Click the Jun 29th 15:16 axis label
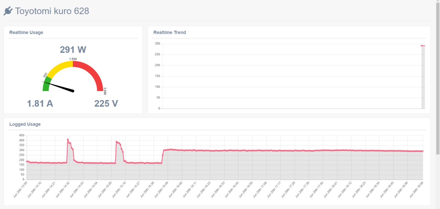Viewport: 440px width, 209px height. tap(119, 190)
